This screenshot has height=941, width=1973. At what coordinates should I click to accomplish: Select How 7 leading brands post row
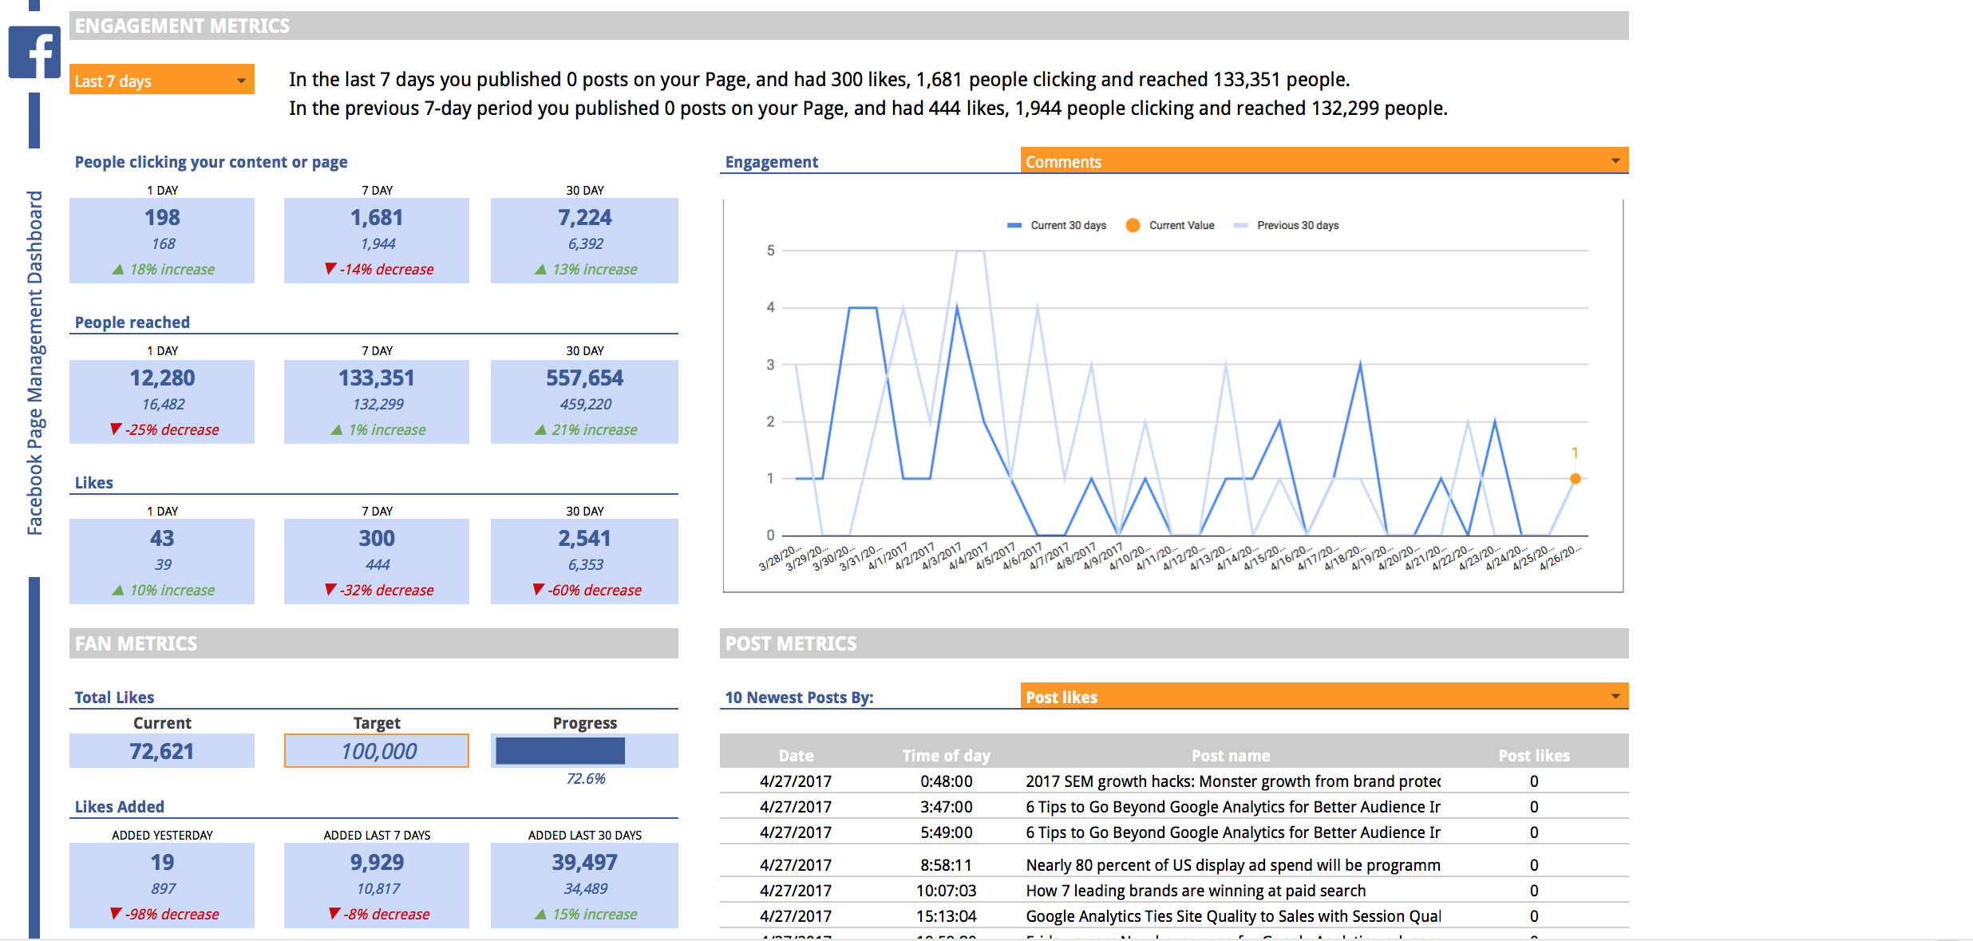1195,891
